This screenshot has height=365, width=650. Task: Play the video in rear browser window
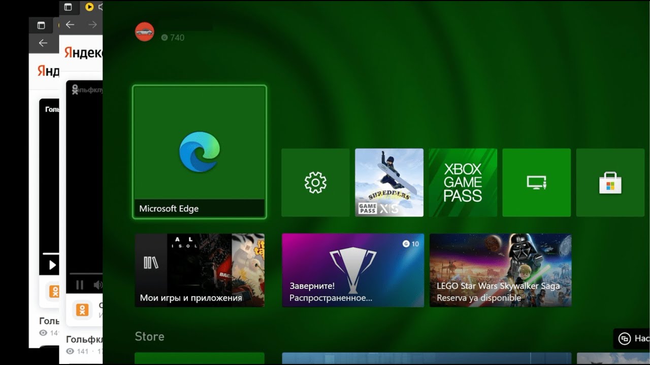coord(52,265)
